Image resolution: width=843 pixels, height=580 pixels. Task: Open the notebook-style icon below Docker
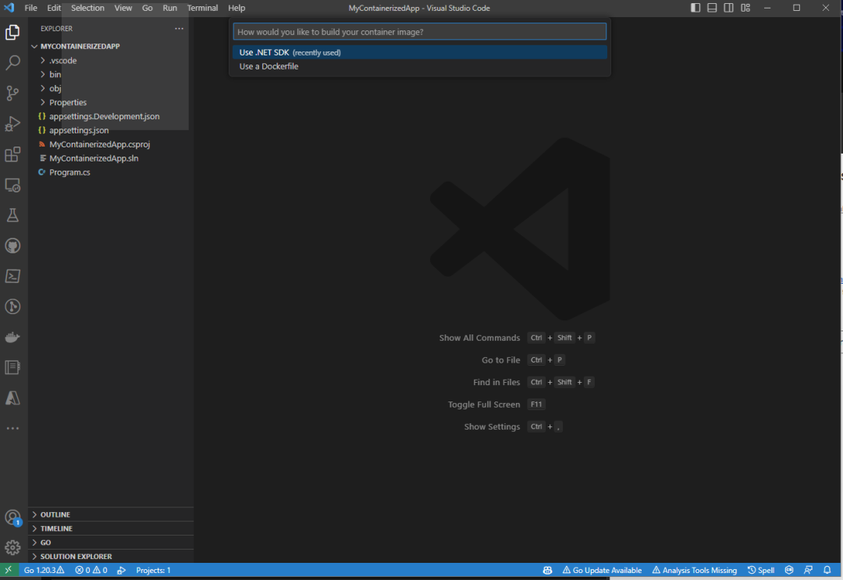coord(12,367)
